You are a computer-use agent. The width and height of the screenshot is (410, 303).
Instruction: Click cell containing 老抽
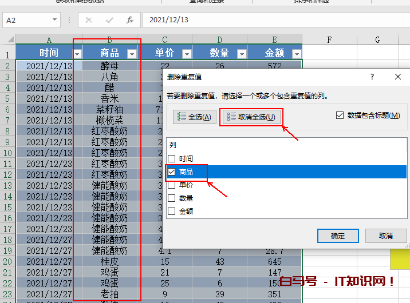pos(109,294)
